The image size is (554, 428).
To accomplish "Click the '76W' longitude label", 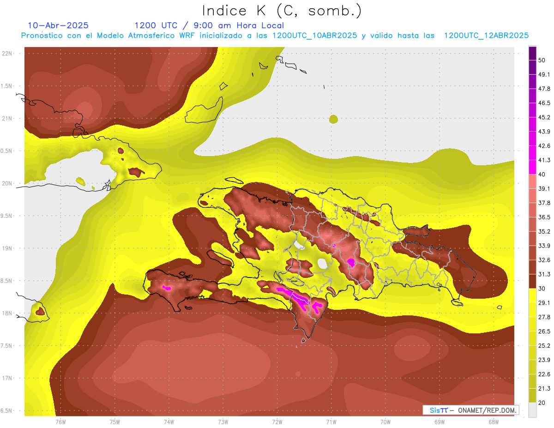I will pos(60,422).
